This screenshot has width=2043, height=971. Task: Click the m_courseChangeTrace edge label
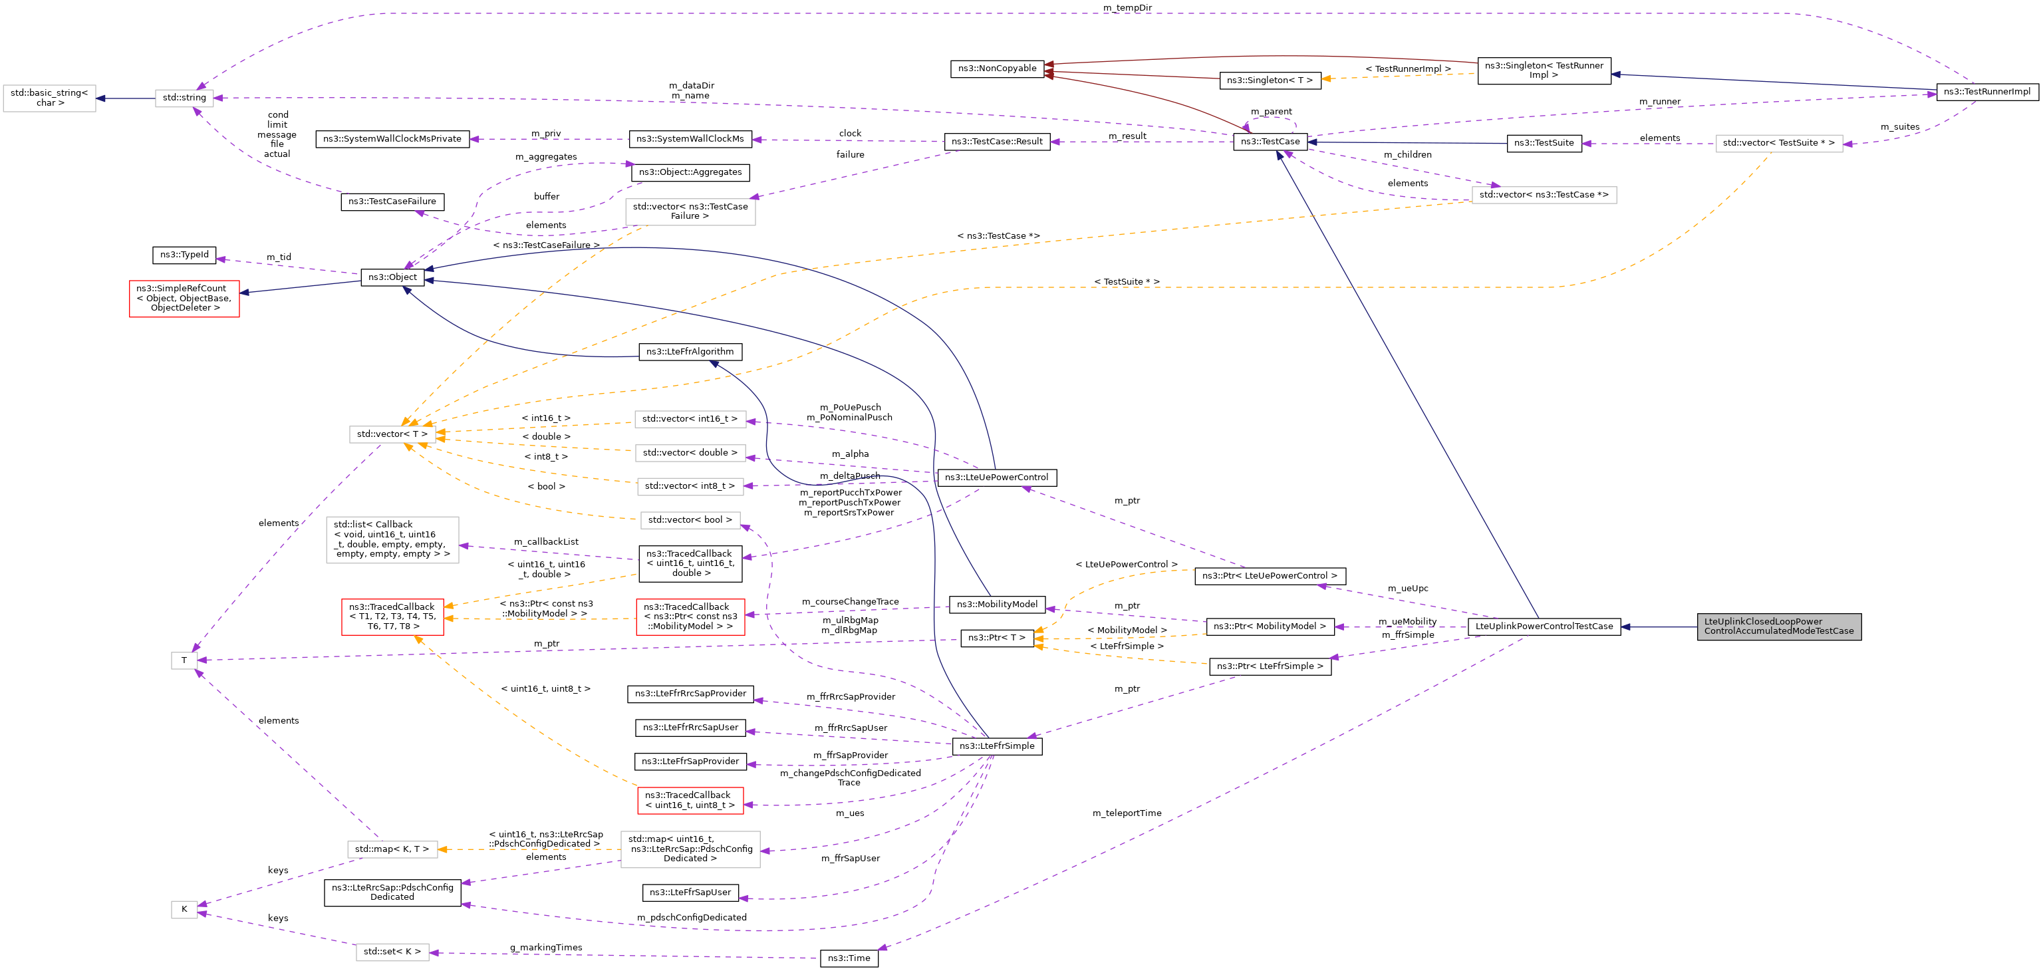[850, 602]
